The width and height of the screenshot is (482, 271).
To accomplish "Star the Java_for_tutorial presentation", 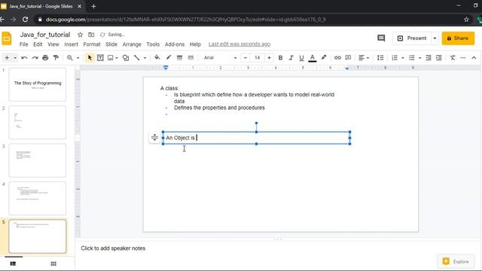I will 81,35.
